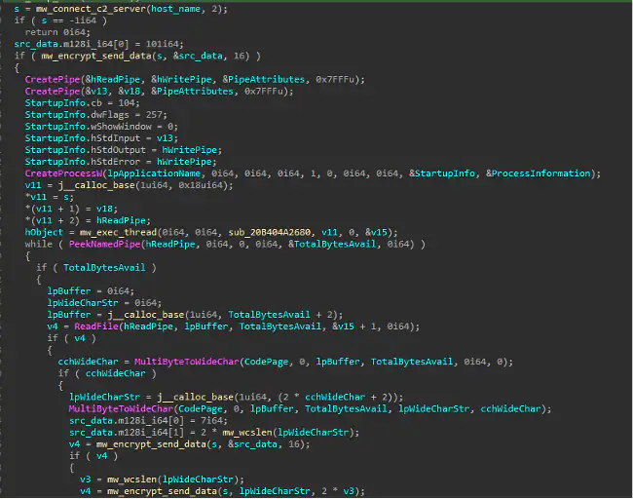633x499 pixels.
Task: Click the CreateProcessW function call
Action: 63,173
